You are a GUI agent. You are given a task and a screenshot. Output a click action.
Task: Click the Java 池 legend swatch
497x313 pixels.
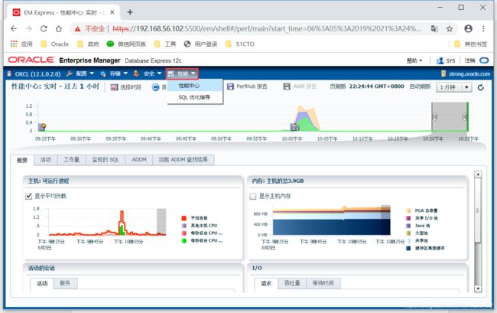pos(408,226)
